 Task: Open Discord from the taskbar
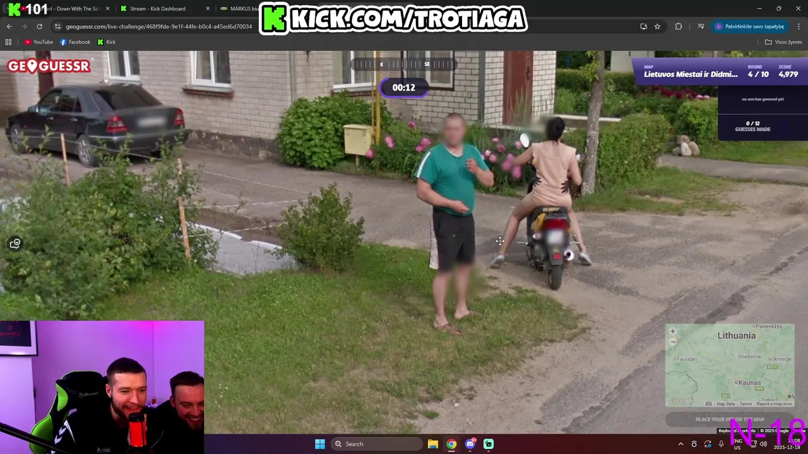pyautogui.click(x=470, y=444)
